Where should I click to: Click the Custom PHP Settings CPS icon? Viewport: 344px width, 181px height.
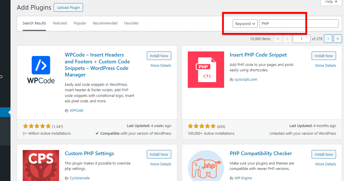click(x=41, y=165)
